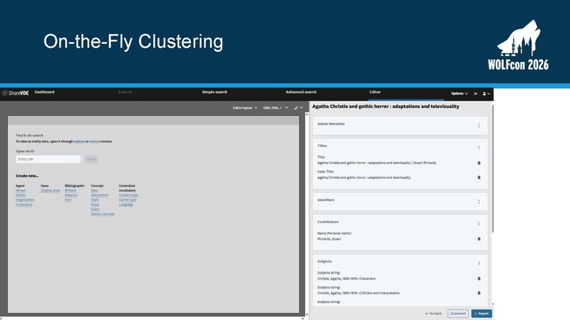Click the Admin Metadata section header
This screenshot has width=570, height=320.
[331, 124]
